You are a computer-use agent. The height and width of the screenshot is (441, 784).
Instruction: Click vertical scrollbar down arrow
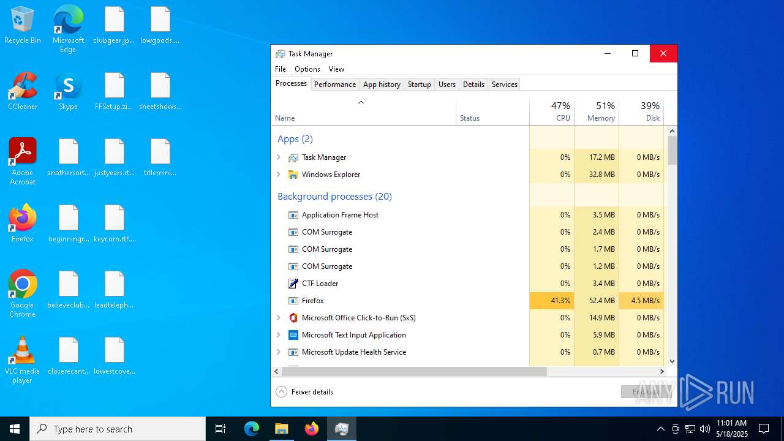coord(672,361)
